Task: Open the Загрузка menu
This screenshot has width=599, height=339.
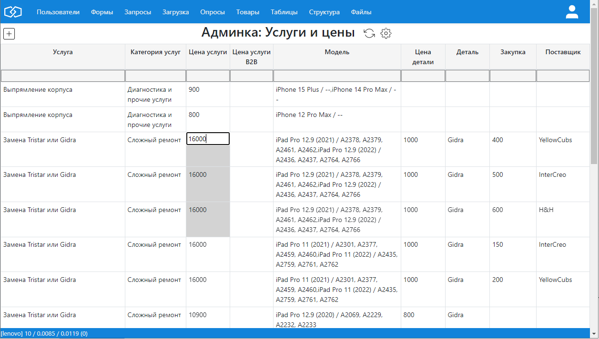Action: [x=175, y=12]
